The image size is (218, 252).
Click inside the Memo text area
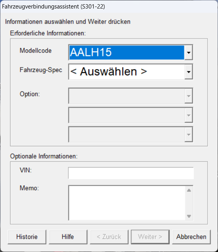(127, 203)
